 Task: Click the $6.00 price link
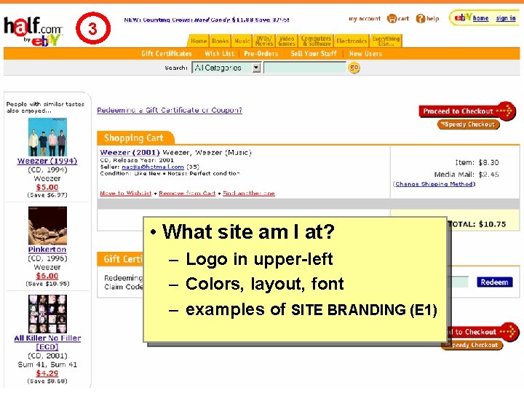47,276
